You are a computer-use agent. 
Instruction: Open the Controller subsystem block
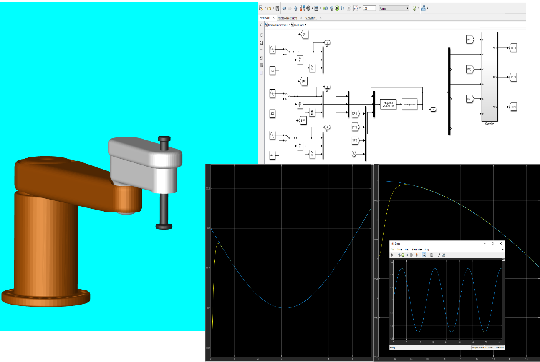point(490,75)
